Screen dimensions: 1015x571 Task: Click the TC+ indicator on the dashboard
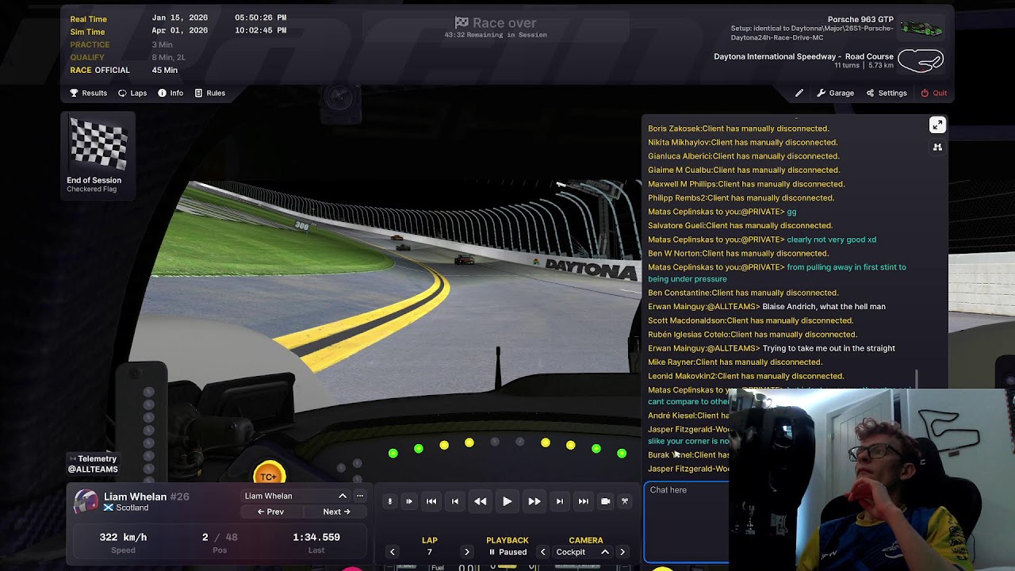269,475
